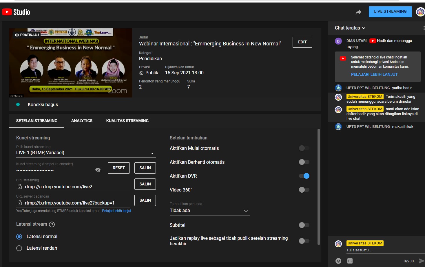The width and height of the screenshot is (425, 267).
Task: Click YouTube member badge beside DIAN UTARI
Action: pyautogui.click(x=373, y=41)
